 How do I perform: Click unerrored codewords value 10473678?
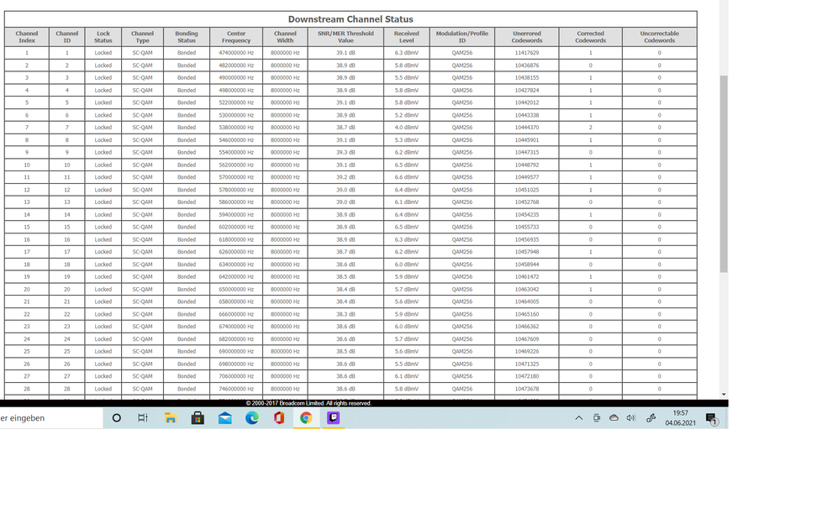pyautogui.click(x=527, y=389)
